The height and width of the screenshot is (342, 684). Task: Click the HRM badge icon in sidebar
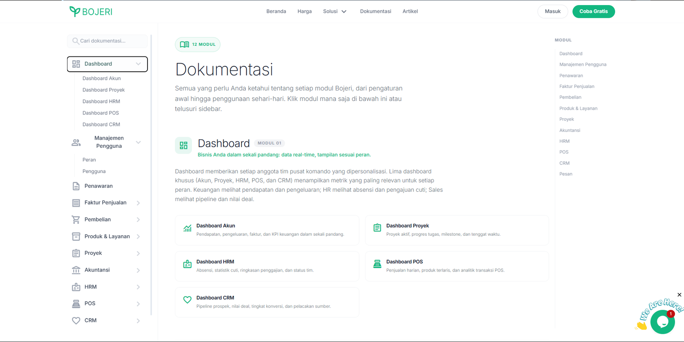(76, 287)
